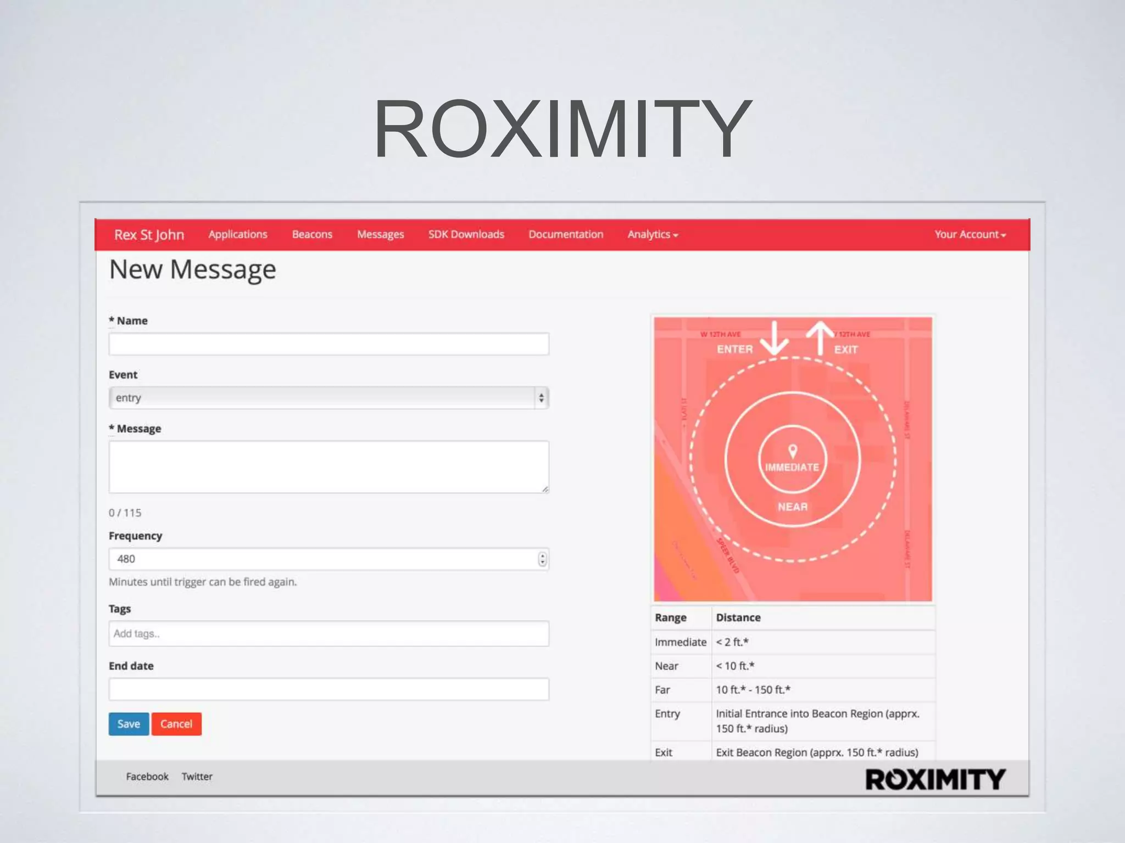
Task: Open the Applications nav item
Action: [238, 234]
